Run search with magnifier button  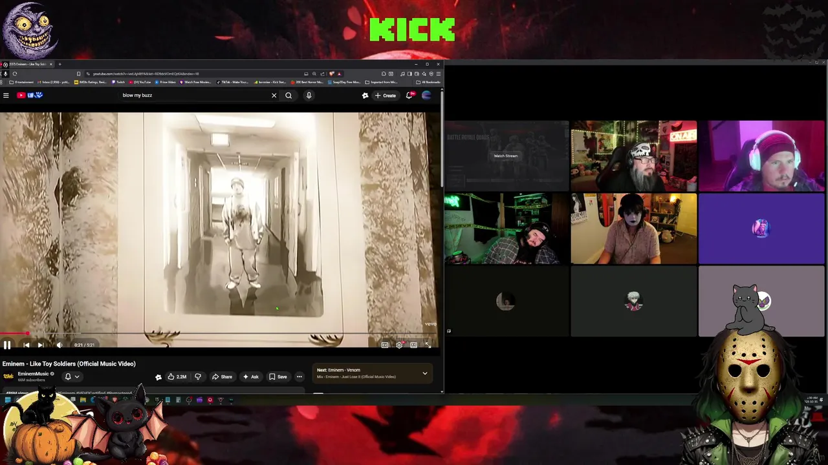tap(289, 96)
